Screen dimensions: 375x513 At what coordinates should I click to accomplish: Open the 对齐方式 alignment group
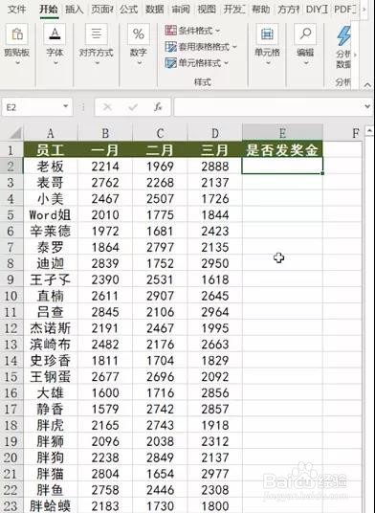(x=96, y=44)
